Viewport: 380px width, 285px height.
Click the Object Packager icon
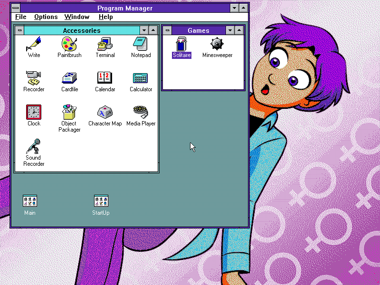(69, 112)
